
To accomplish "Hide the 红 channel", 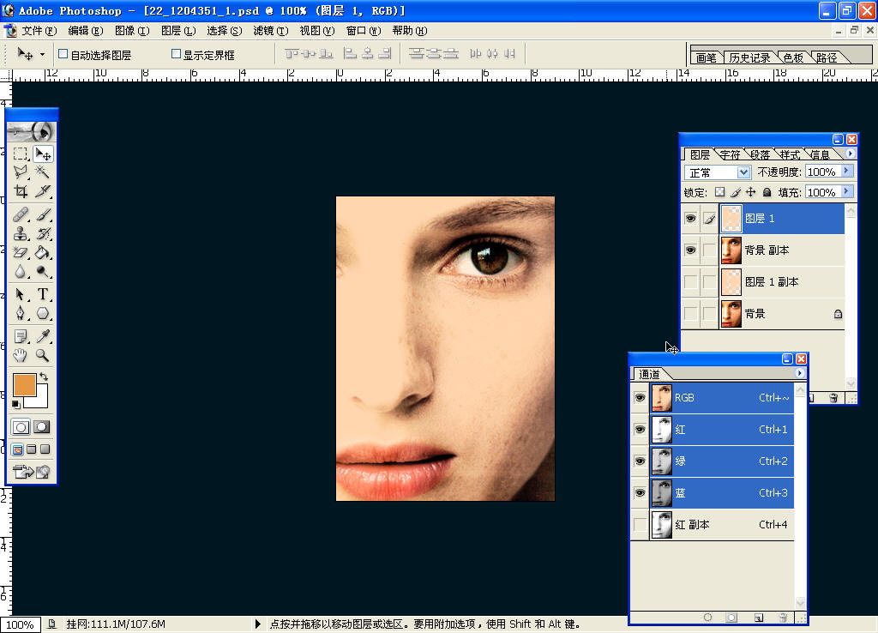I will pos(640,430).
